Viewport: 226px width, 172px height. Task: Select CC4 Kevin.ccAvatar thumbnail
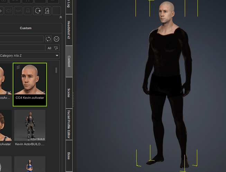click(x=30, y=84)
